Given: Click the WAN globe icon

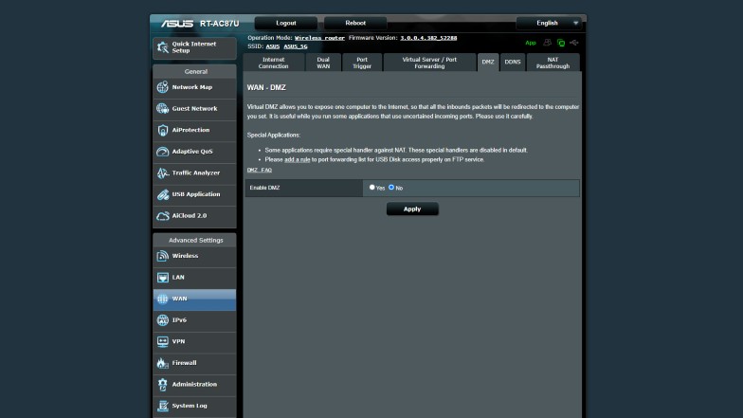Looking at the screenshot, I should tap(163, 299).
